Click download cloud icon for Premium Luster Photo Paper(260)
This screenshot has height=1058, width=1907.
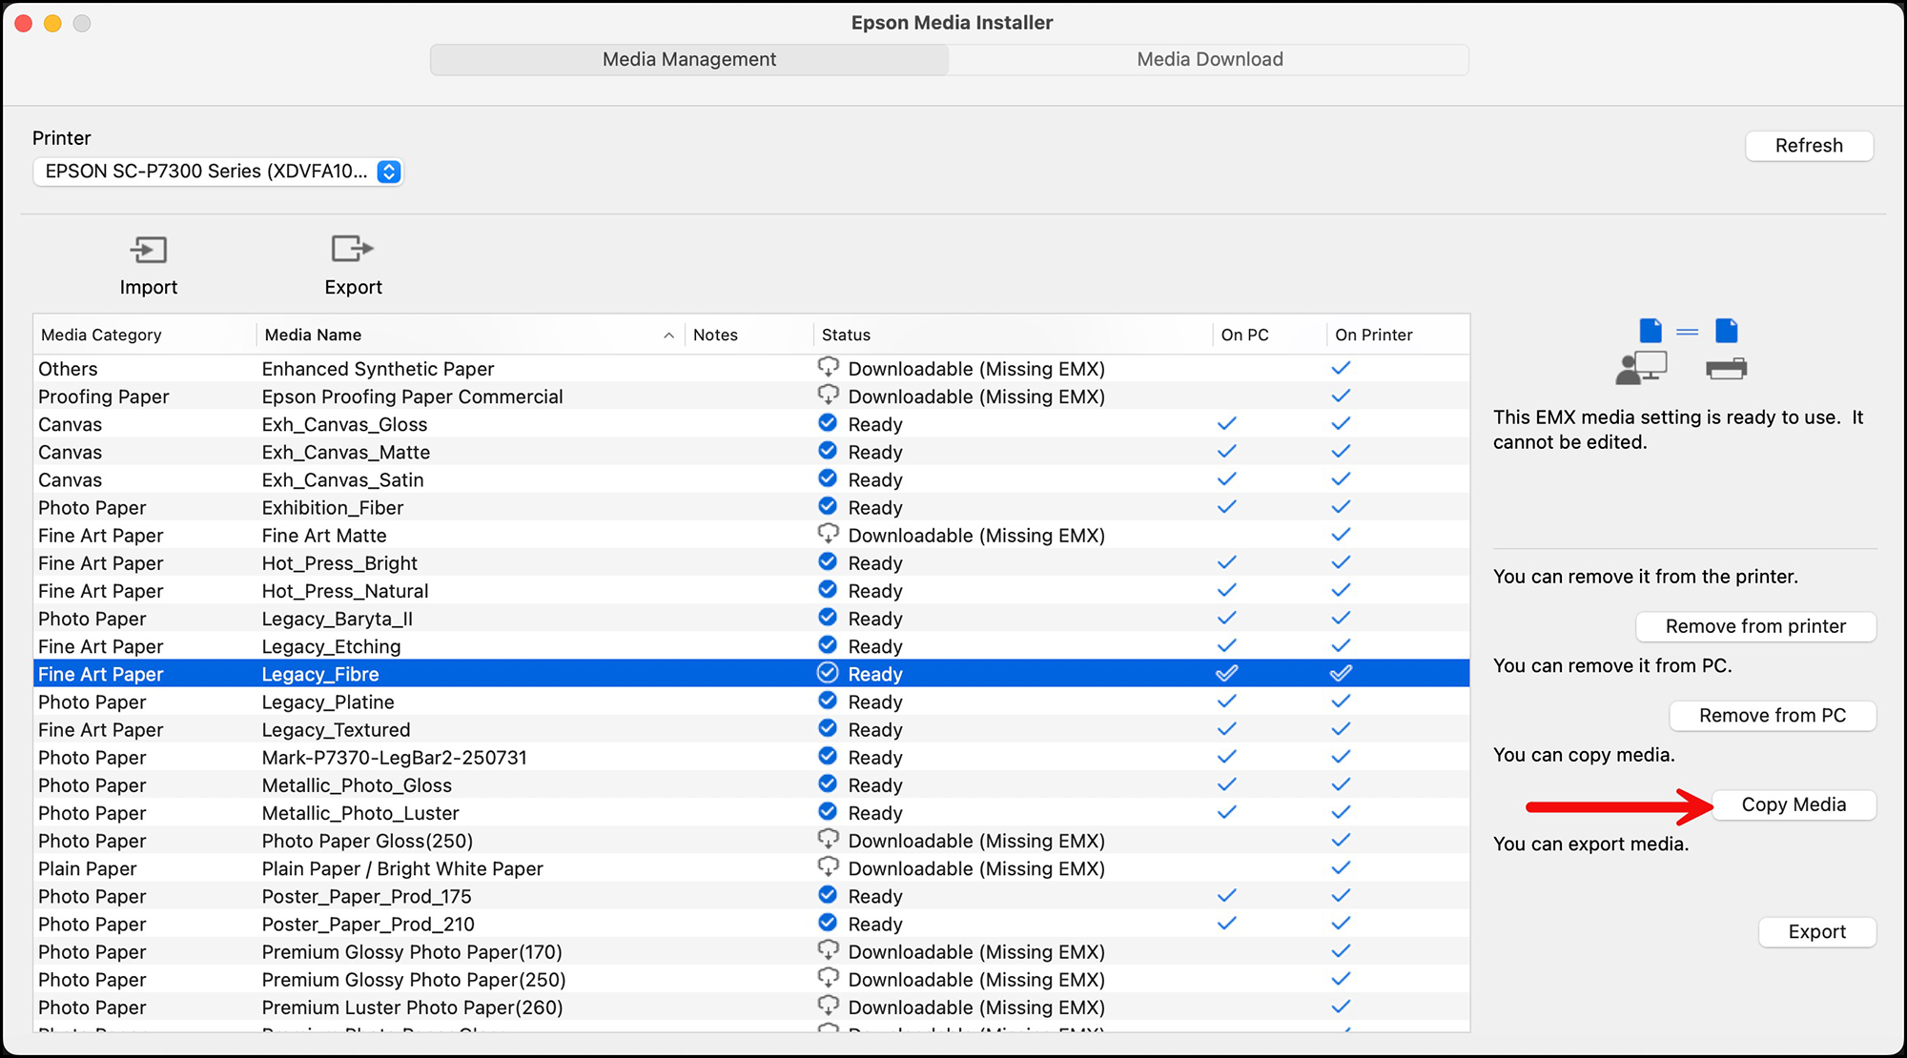coord(828,1006)
